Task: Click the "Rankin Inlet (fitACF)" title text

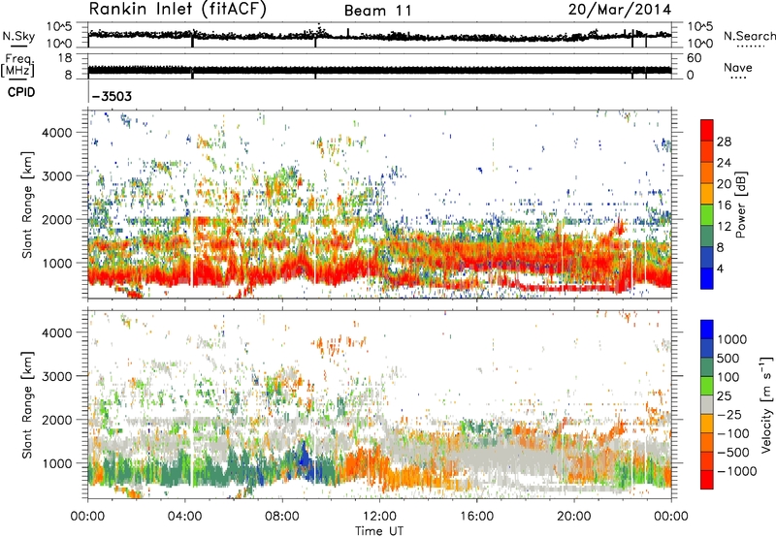Action: (x=178, y=10)
